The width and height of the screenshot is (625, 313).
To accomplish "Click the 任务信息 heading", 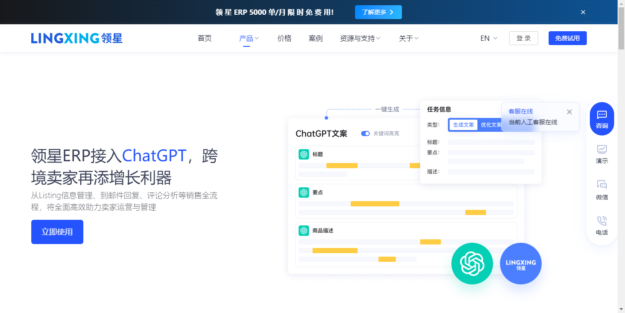I will [x=439, y=109].
